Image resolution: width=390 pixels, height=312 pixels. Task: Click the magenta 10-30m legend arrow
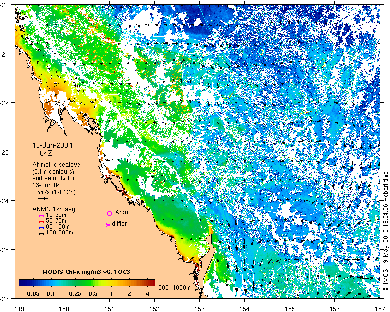point(41,216)
